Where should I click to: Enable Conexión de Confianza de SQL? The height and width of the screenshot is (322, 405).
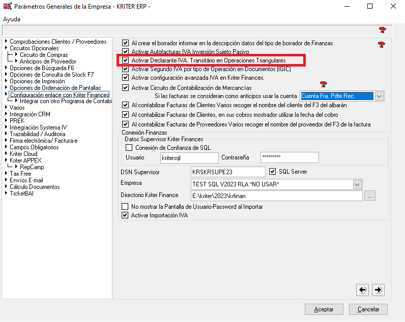tap(129, 147)
